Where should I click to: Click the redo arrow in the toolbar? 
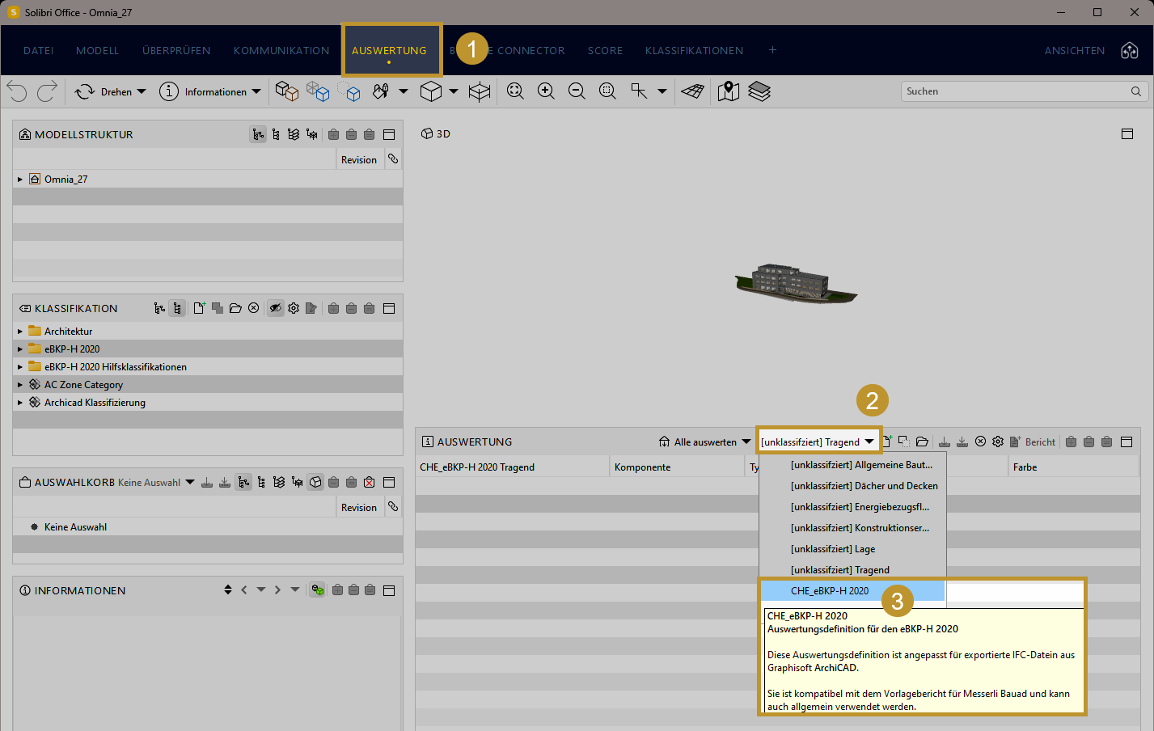pyautogui.click(x=47, y=91)
